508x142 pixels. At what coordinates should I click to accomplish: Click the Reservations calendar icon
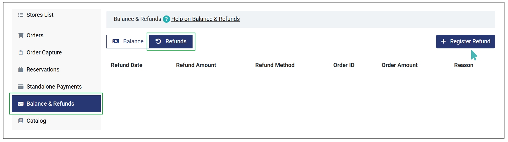tap(21, 70)
